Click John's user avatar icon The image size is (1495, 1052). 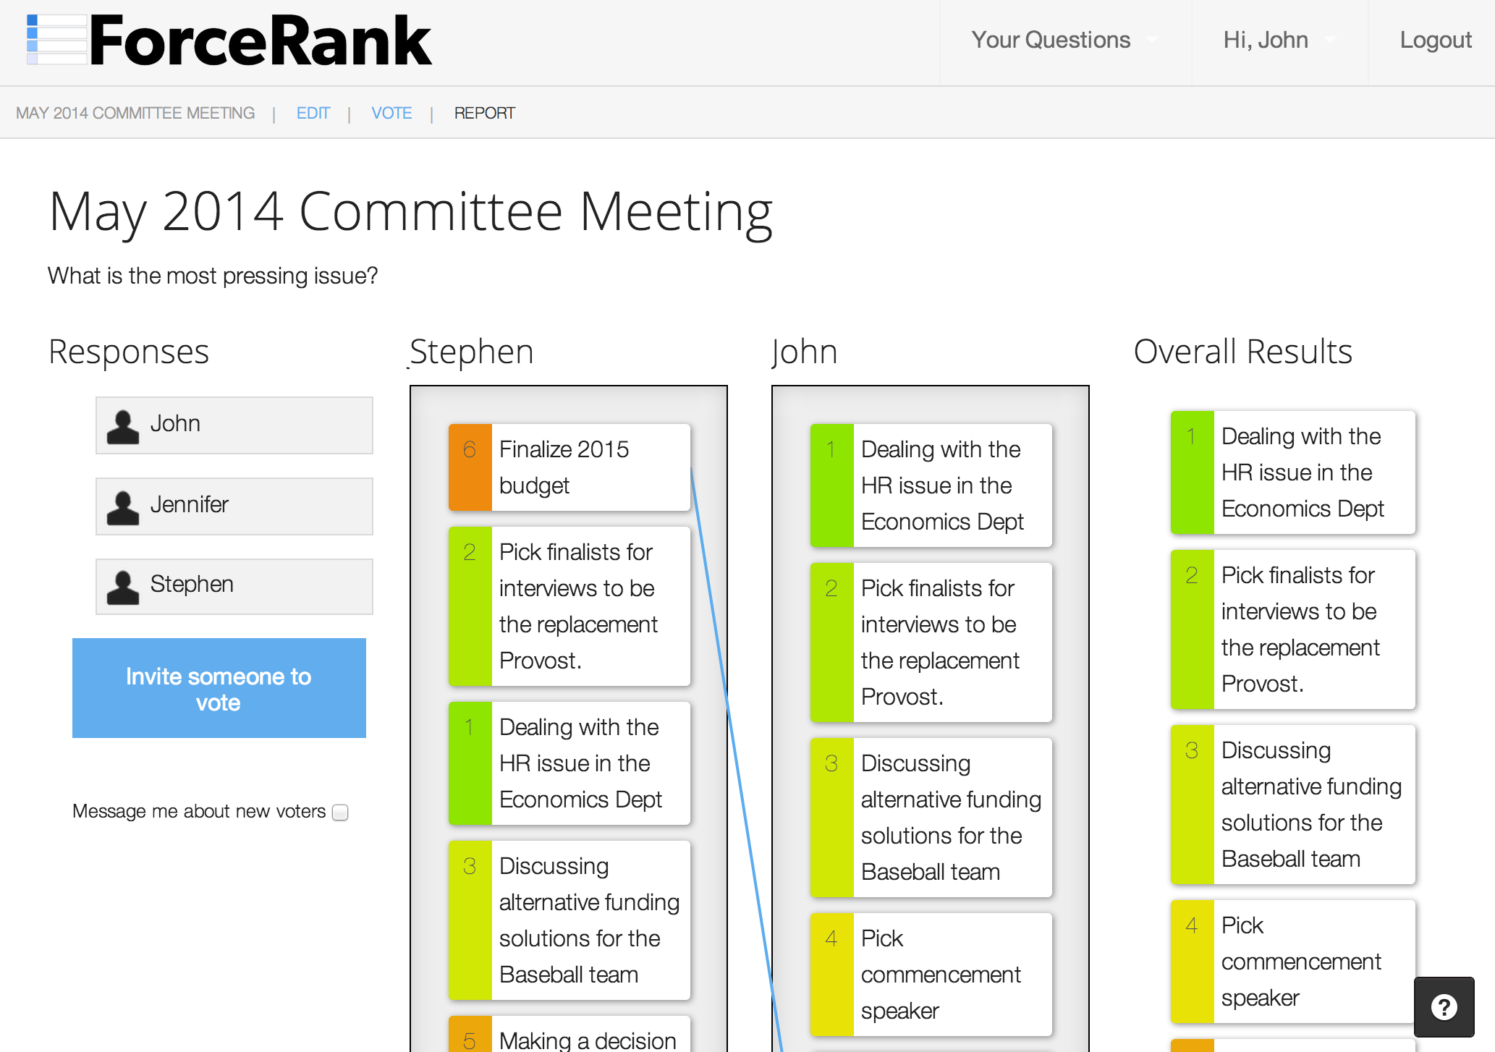[123, 426]
